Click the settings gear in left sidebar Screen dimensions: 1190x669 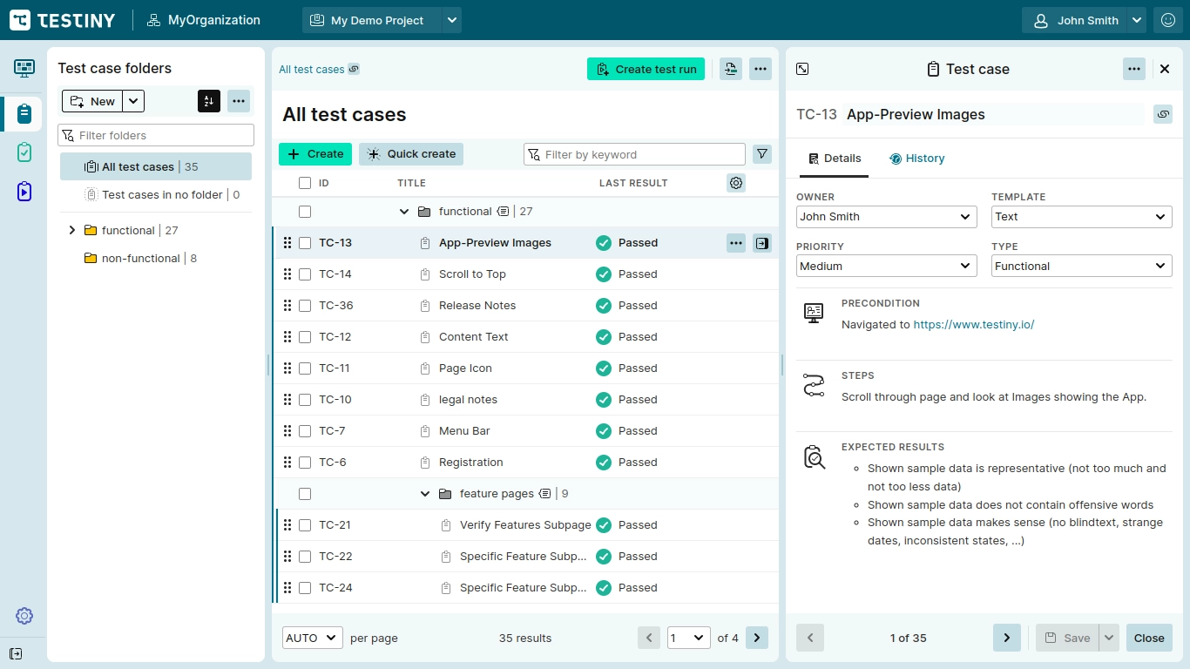(x=24, y=616)
